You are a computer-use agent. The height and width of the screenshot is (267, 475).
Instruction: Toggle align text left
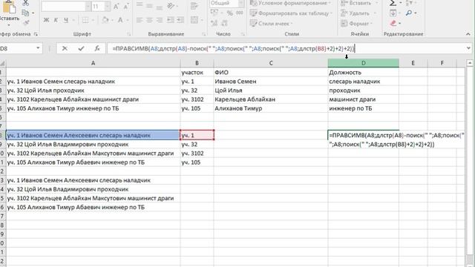tap(140, 20)
